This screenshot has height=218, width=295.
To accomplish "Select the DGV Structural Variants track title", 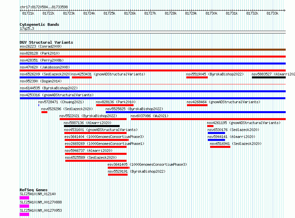I will click(x=46, y=42).
